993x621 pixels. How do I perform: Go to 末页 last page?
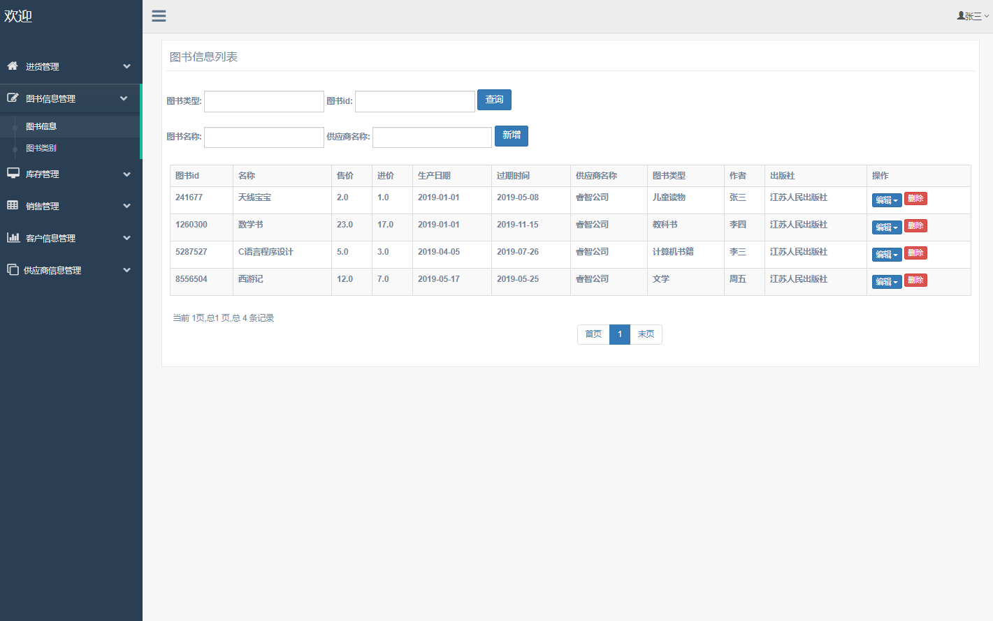pos(646,334)
